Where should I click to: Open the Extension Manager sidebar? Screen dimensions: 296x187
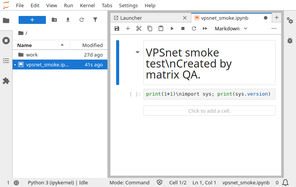[6, 81]
